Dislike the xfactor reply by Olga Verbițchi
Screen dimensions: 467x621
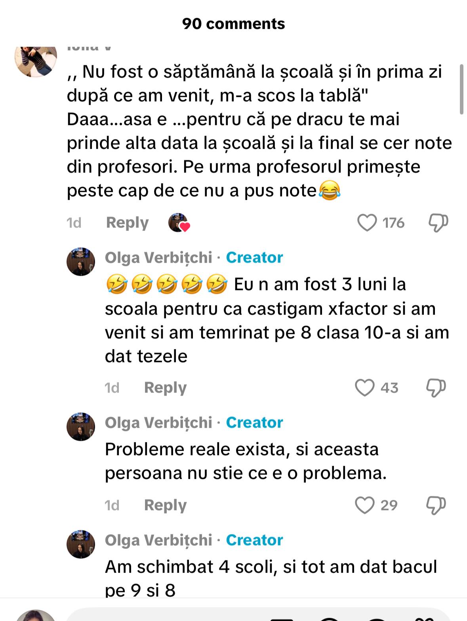point(436,387)
